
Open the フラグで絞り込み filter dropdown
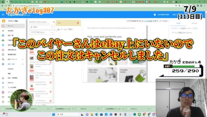42,32
